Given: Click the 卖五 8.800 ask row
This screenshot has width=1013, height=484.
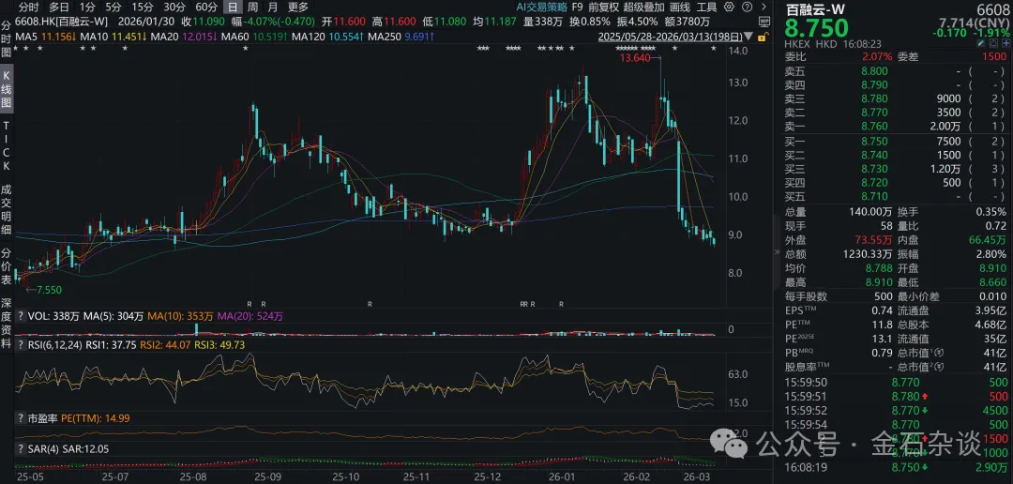Looking at the screenshot, I should tap(895, 71).
